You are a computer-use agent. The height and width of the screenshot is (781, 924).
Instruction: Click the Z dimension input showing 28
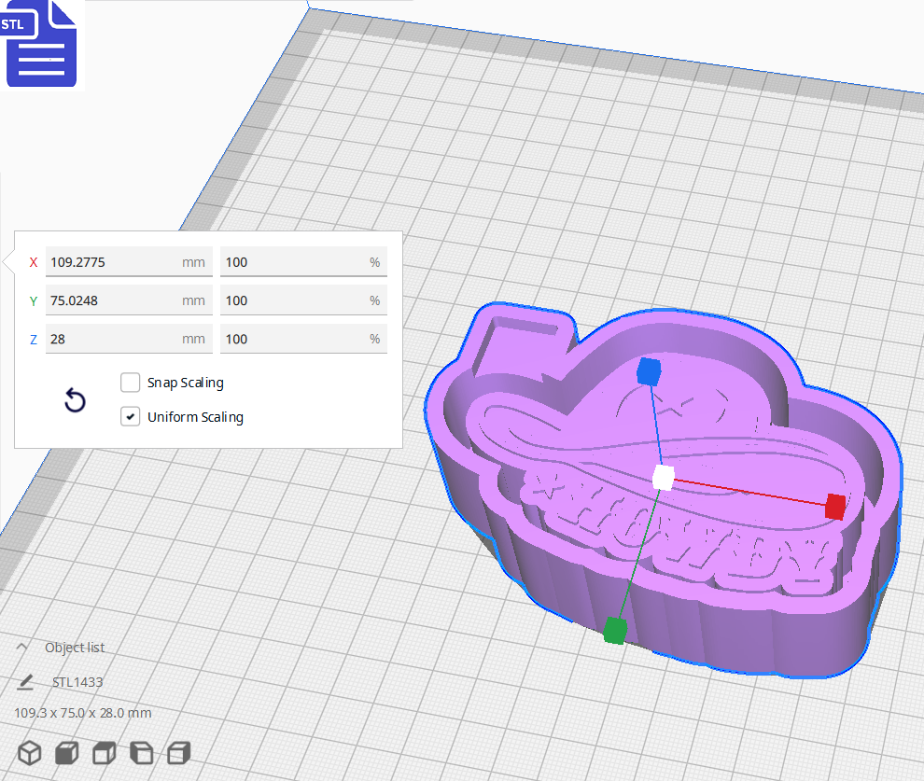click(128, 338)
